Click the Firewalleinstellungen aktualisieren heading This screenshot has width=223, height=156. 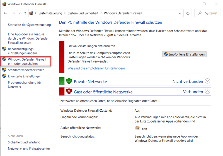pos(91,46)
